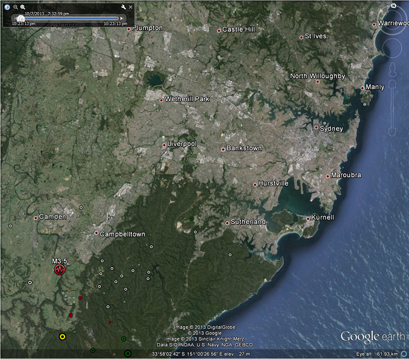Click the North compass indicator
Image resolution: width=409 pixels, height=359 pixels.
click(394, 6)
